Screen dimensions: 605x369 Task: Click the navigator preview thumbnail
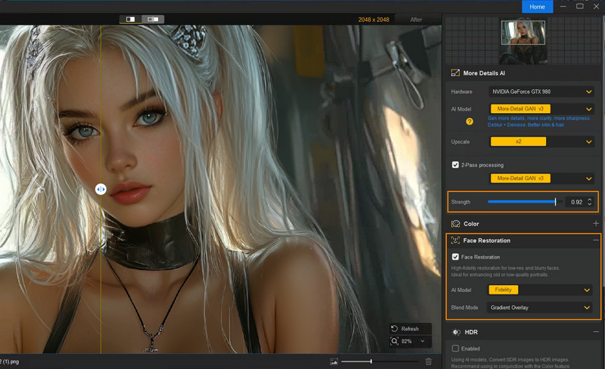coord(523,42)
